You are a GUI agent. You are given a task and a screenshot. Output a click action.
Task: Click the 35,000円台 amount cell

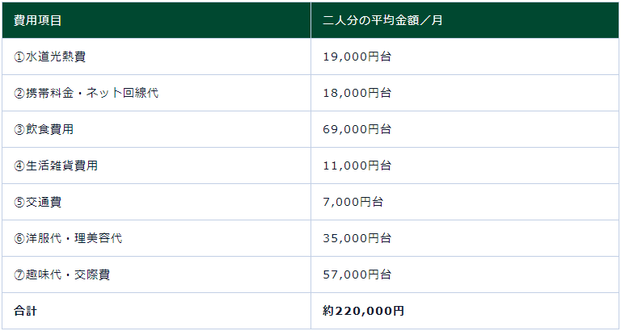[x=357, y=238]
